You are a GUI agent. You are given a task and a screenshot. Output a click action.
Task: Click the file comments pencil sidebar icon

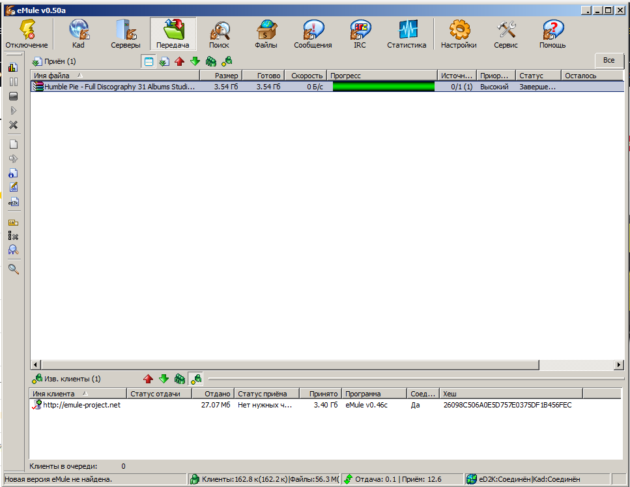pyautogui.click(x=13, y=187)
